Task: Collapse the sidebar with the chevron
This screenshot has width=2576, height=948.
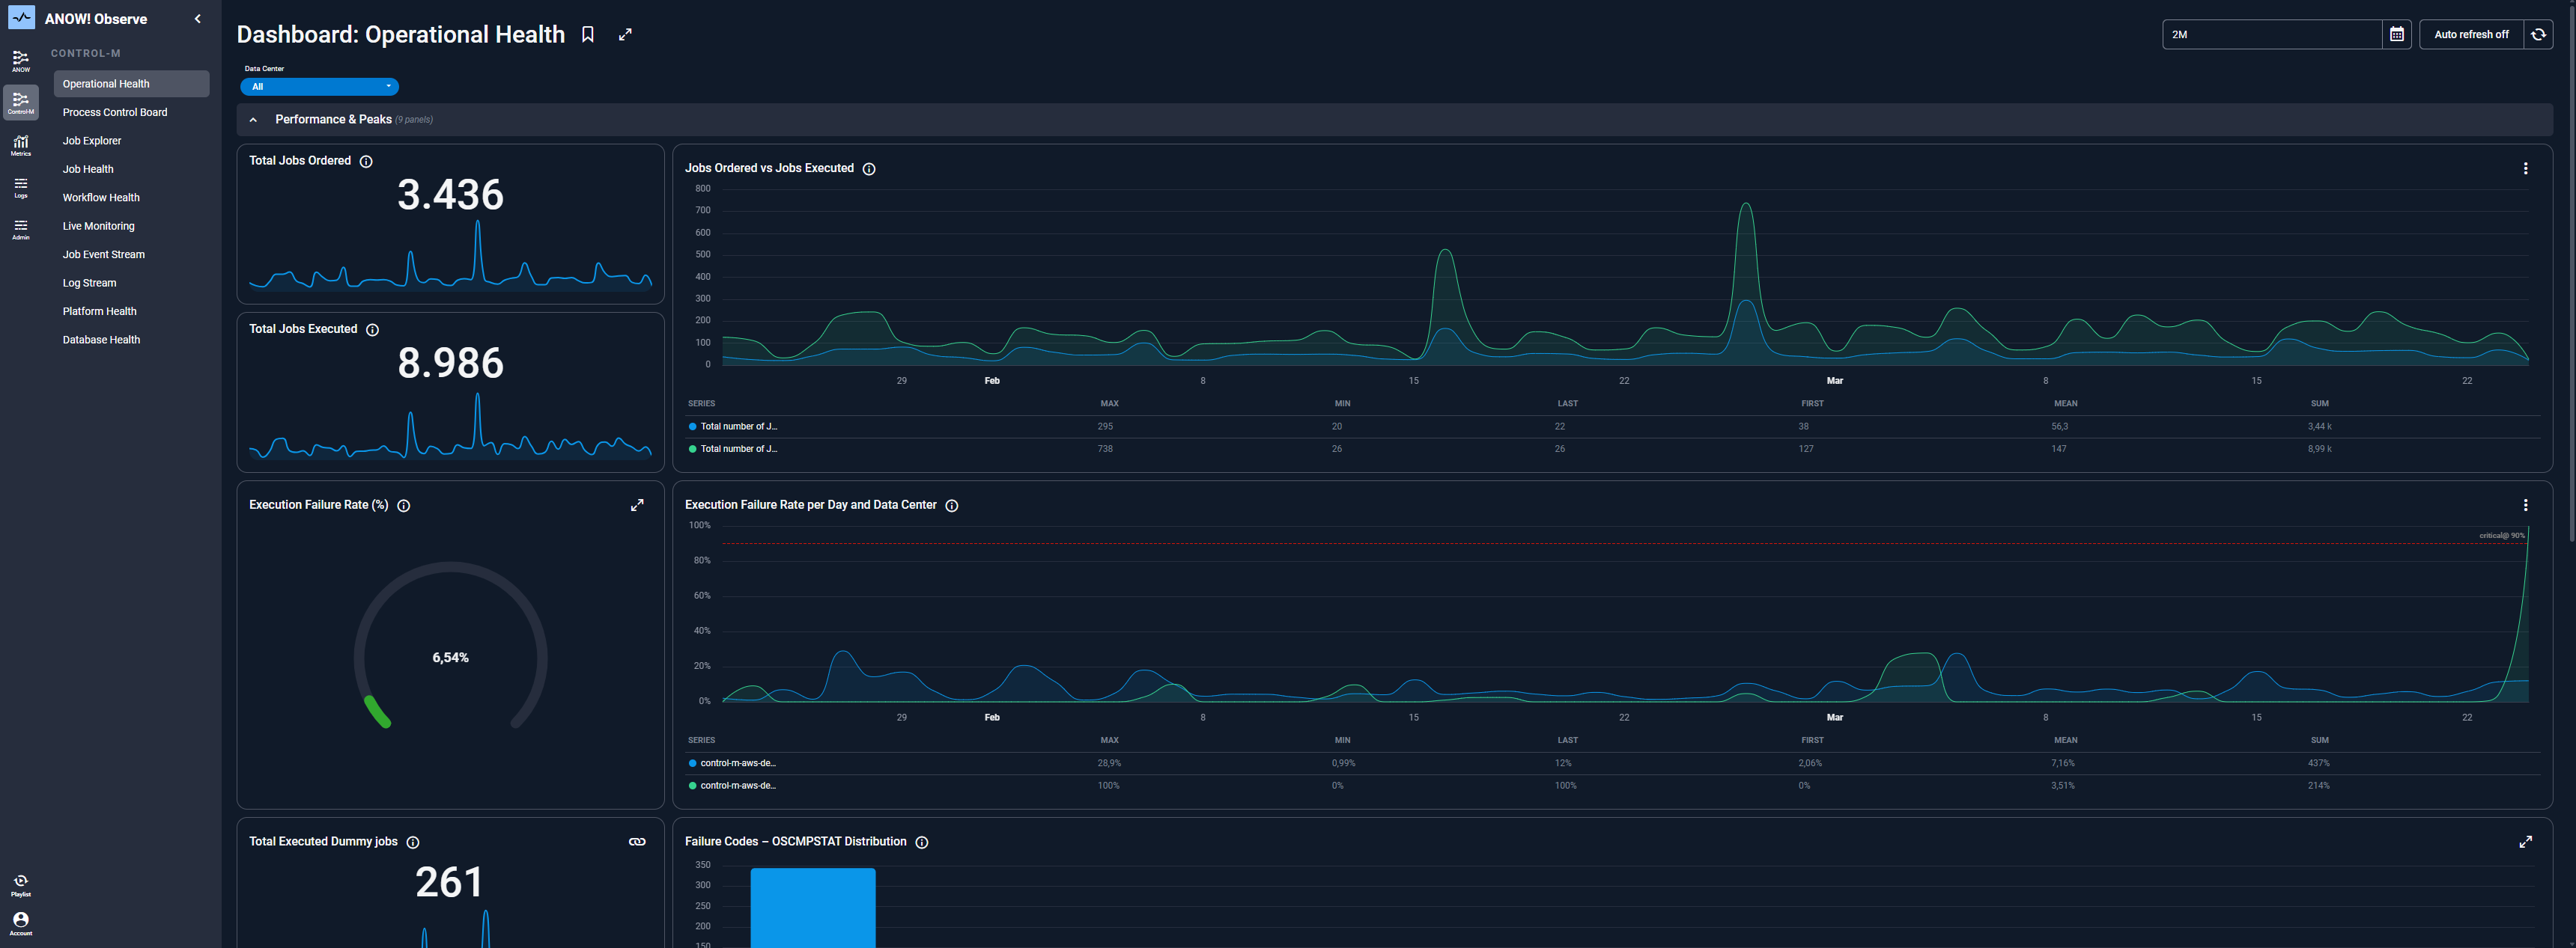Action: click(198, 19)
